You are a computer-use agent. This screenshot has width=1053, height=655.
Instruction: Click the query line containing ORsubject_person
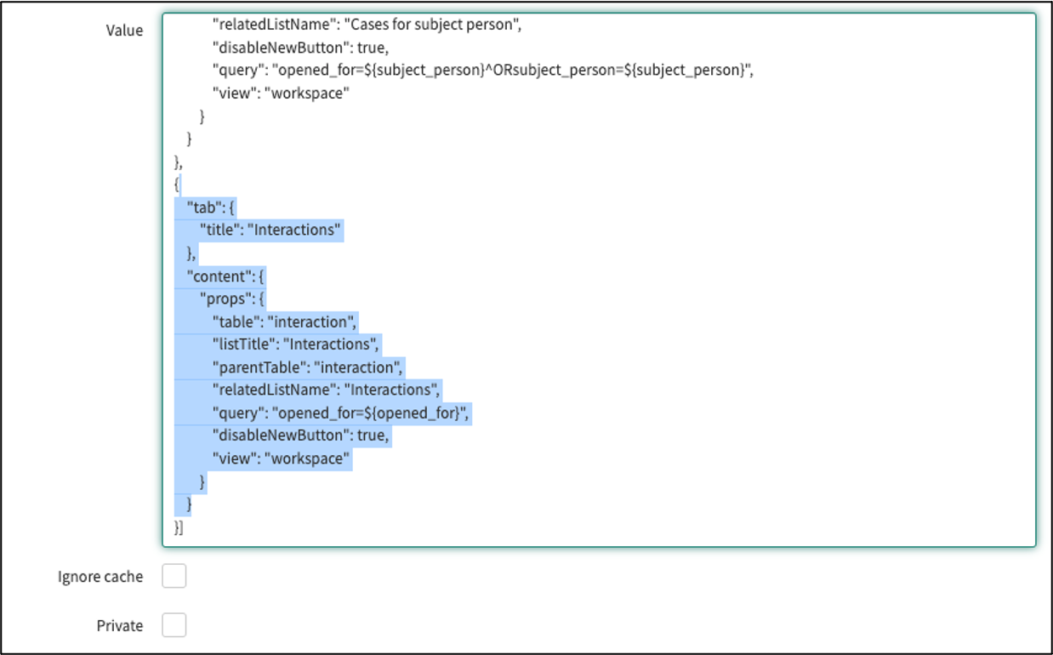pyautogui.click(x=483, y=71)
